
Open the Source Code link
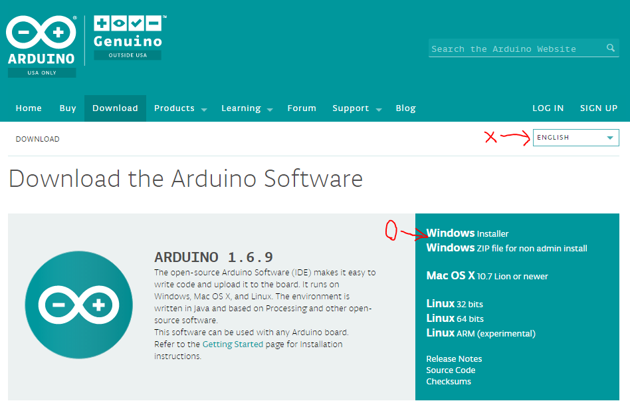click(x=451, y=370)
